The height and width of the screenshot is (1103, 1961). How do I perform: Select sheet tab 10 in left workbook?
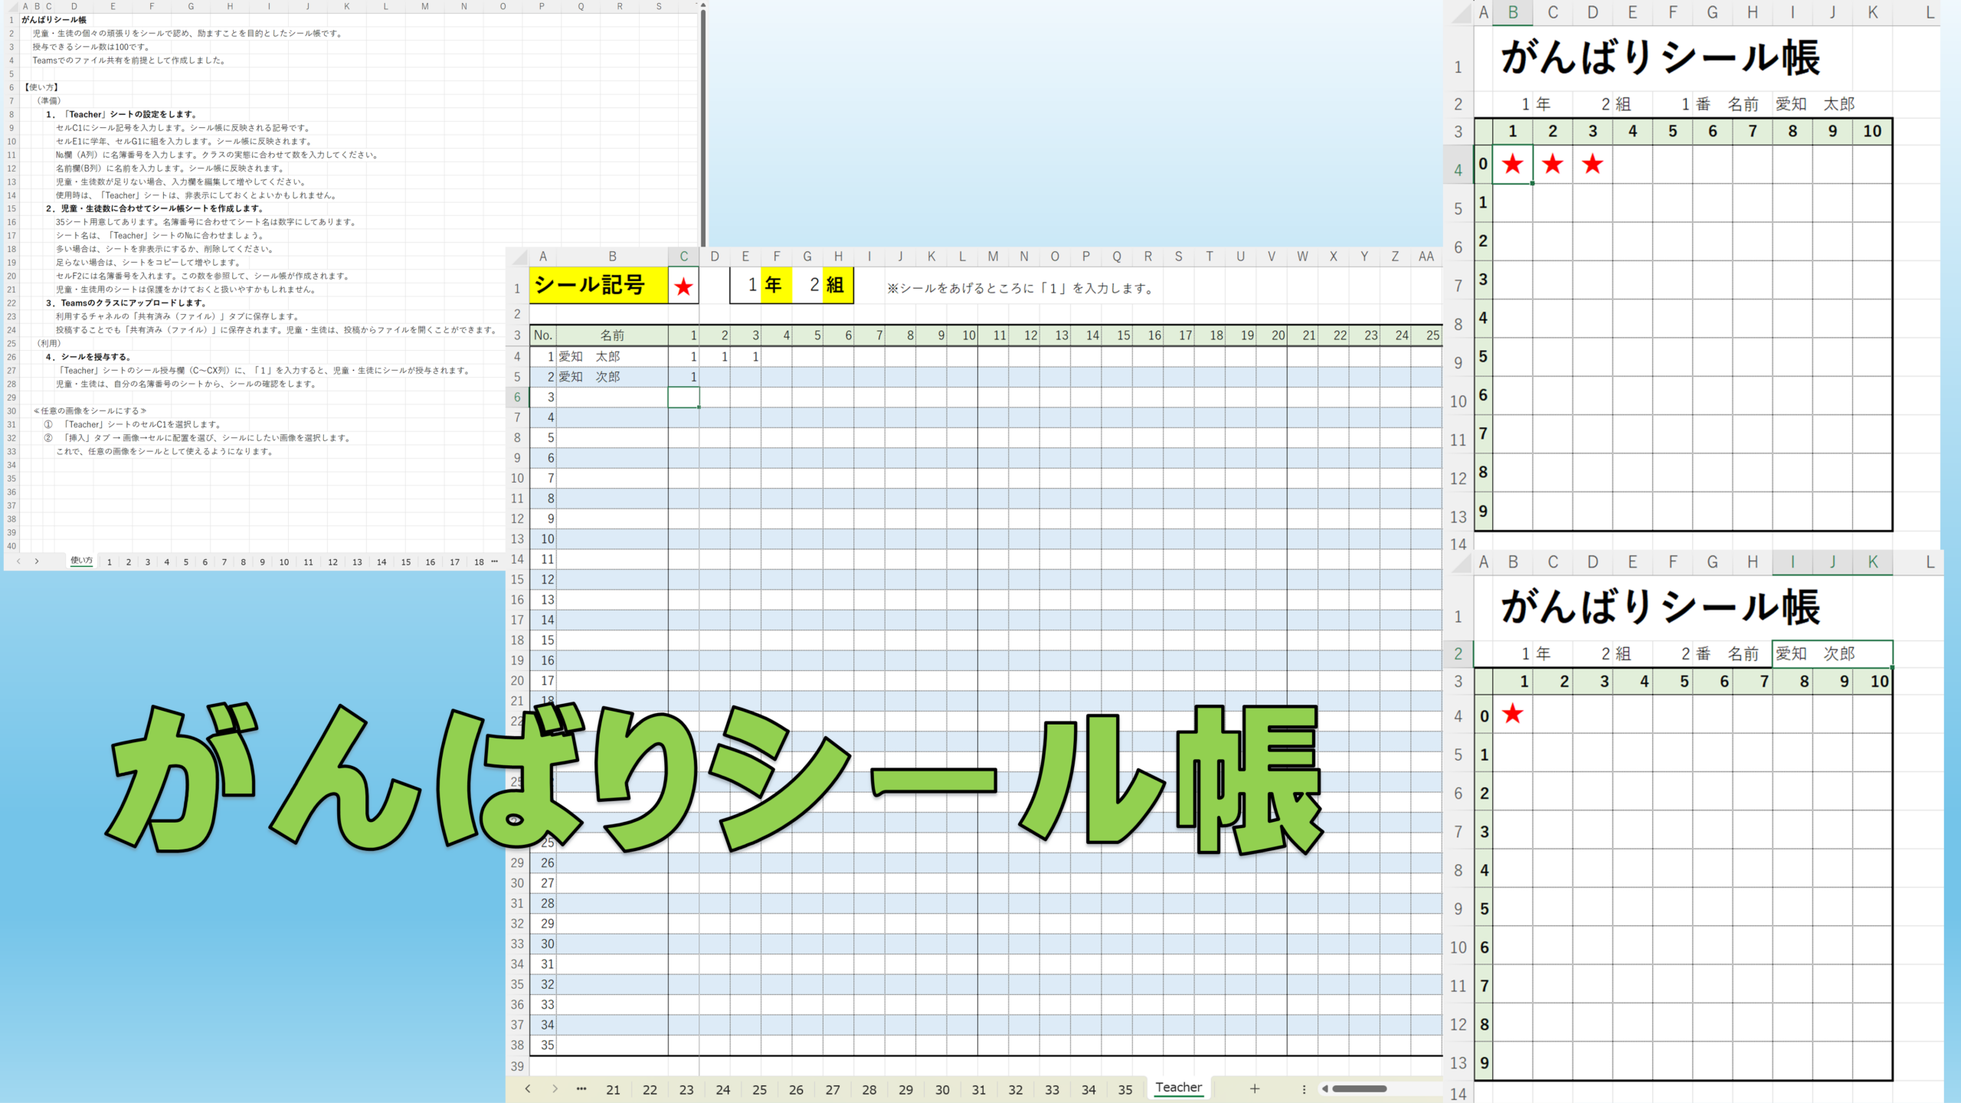pos(284,561)
